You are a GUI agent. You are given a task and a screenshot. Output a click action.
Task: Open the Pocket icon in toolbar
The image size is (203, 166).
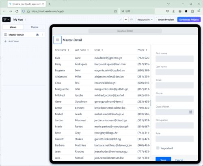pyautogui.click(x=167, y=11)
